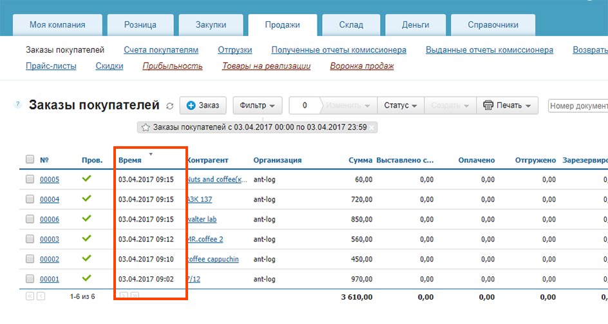Switch to the Склад tab

(351, 25)
